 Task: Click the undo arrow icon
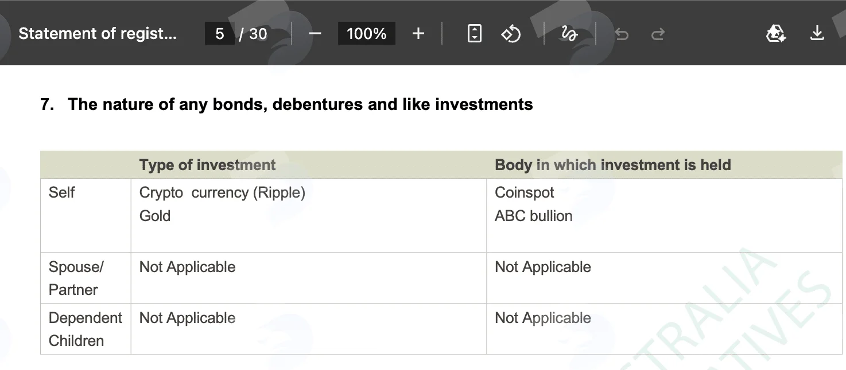click(x=622, y=34)
